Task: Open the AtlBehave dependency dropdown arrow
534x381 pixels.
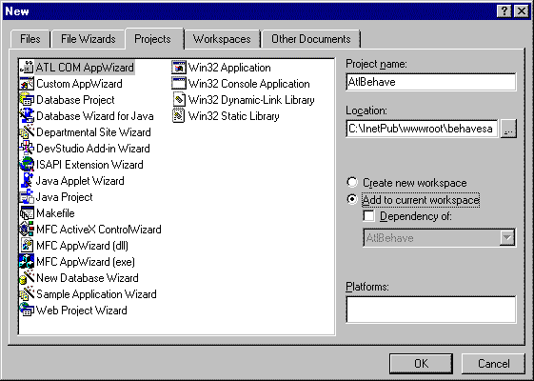Action: coord(507,237)
